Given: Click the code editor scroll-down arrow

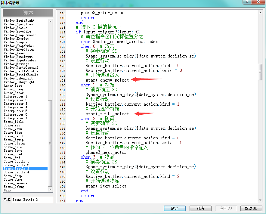Looking at the screenshot, I should coord(260,200).
